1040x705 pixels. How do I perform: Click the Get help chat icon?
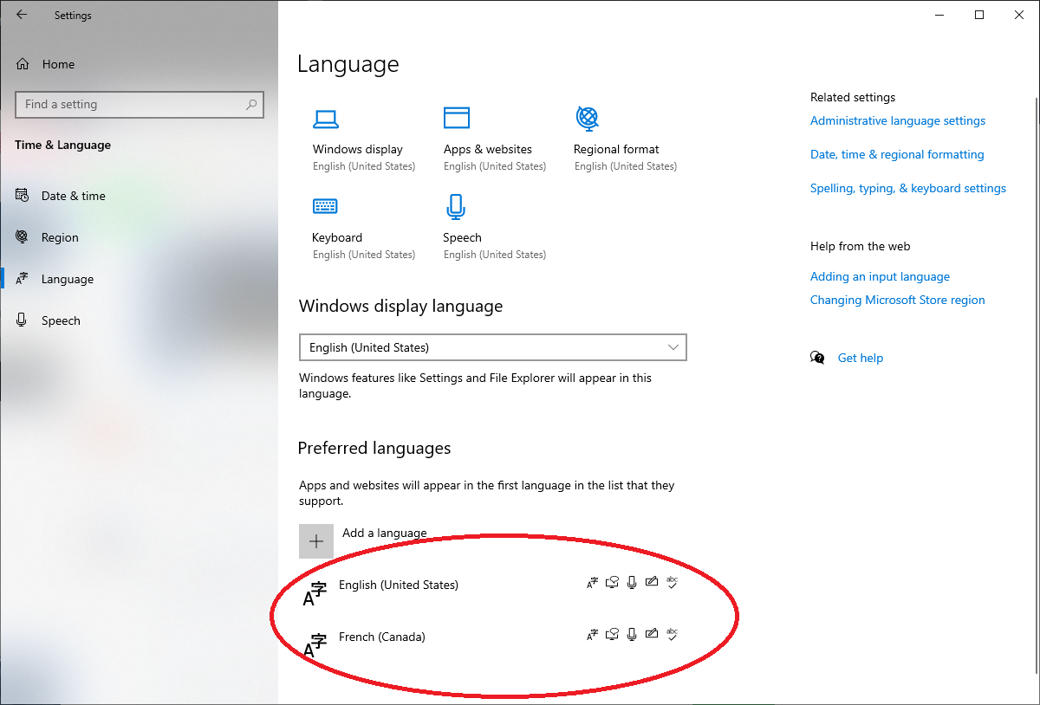coord(817,358)
